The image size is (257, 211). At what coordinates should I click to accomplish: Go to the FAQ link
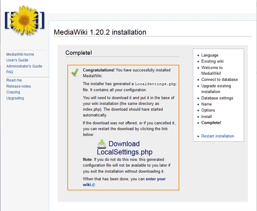[x=10, y=72]
